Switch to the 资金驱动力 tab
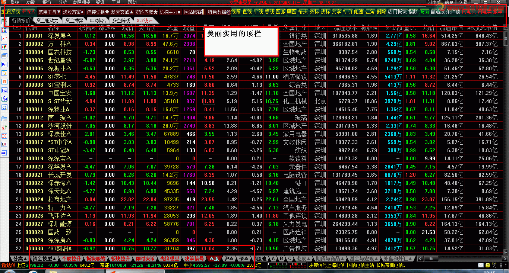This screenshot has width=509, height=273. (48, 20)
